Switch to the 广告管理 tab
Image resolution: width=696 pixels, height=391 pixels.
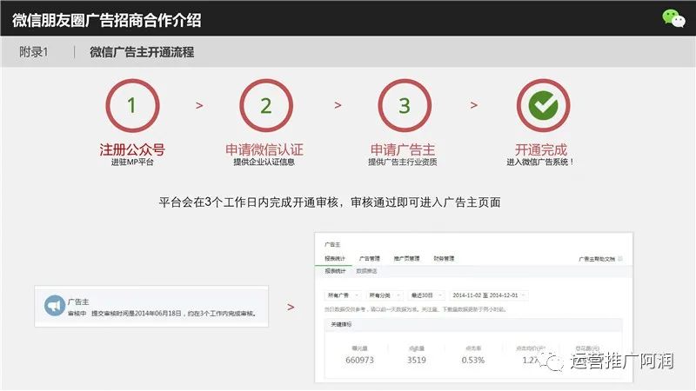(369, 258)
